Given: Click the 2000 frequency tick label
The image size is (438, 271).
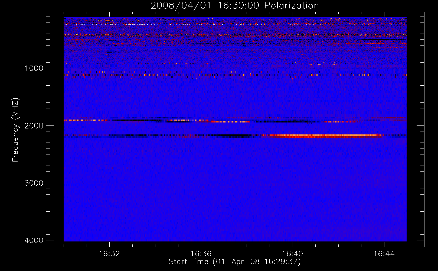Looking at the screenshot, I should [34, 125].
